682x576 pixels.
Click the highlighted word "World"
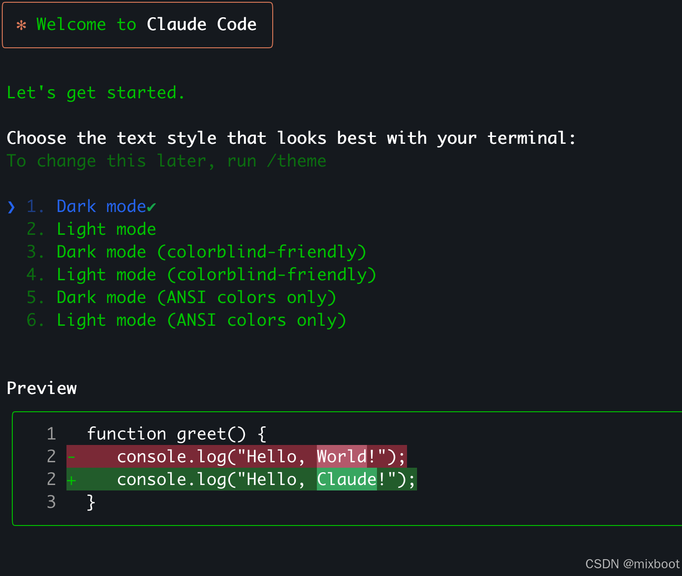pos(342,456)
